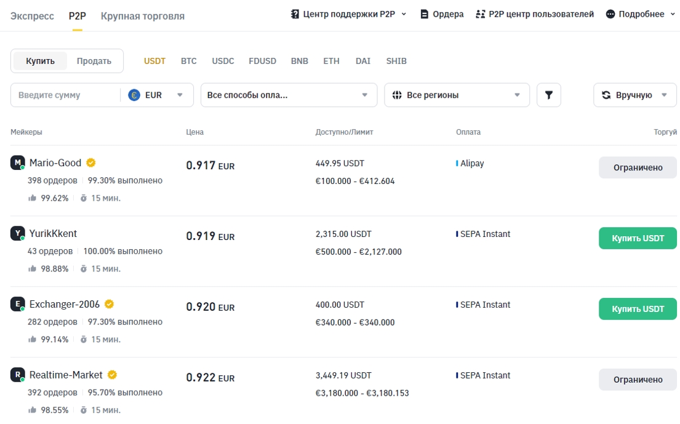Expand the Вручную refresh dropdown arrow

pyautogui.click(x=664, y=95)
